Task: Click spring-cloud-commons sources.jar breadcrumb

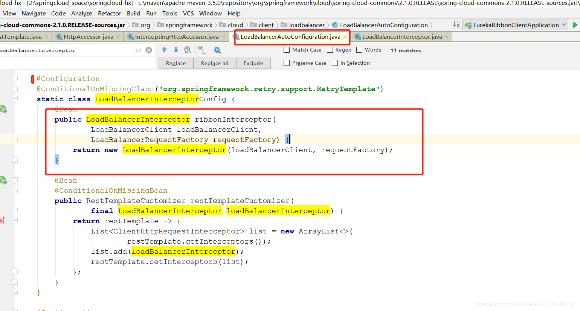Action: (63, 25)
